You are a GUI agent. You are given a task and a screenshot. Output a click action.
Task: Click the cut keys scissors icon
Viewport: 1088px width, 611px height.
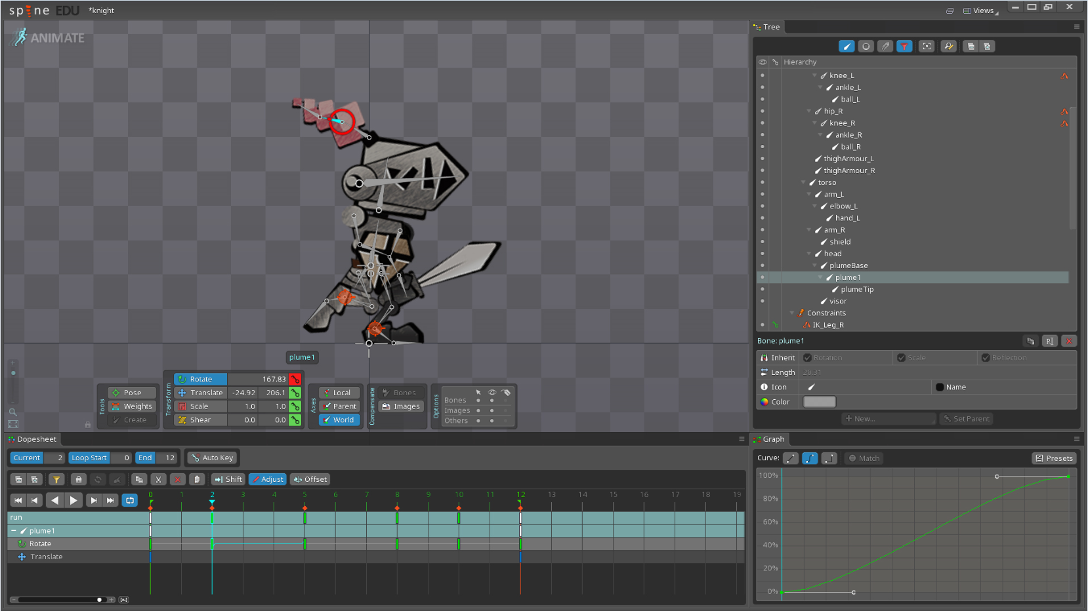pyautogui.click(x=158, y=479)
